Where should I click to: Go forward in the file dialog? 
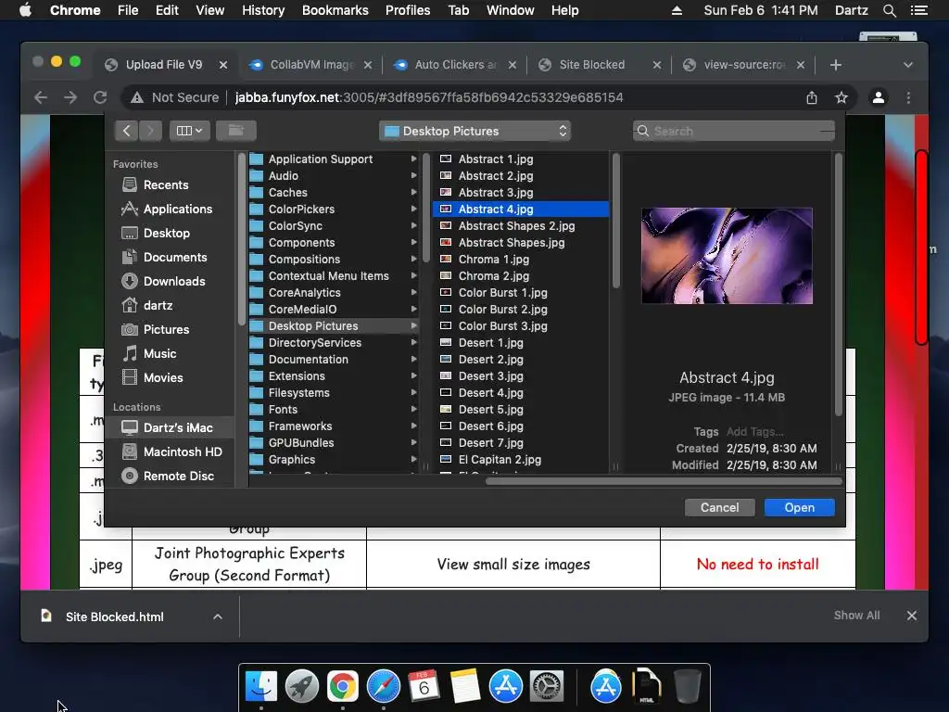(x=150, y=131)
